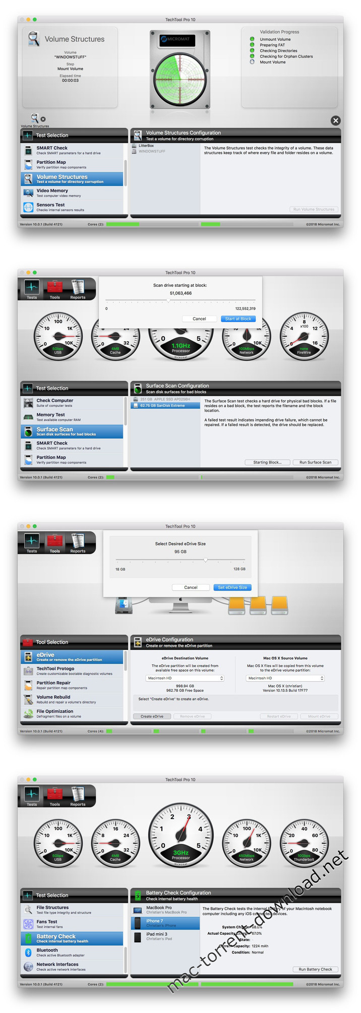The height and width of the screenshot is (1013, 361).
Task: Select the Fans Test icon
Action: coord(28,924)
